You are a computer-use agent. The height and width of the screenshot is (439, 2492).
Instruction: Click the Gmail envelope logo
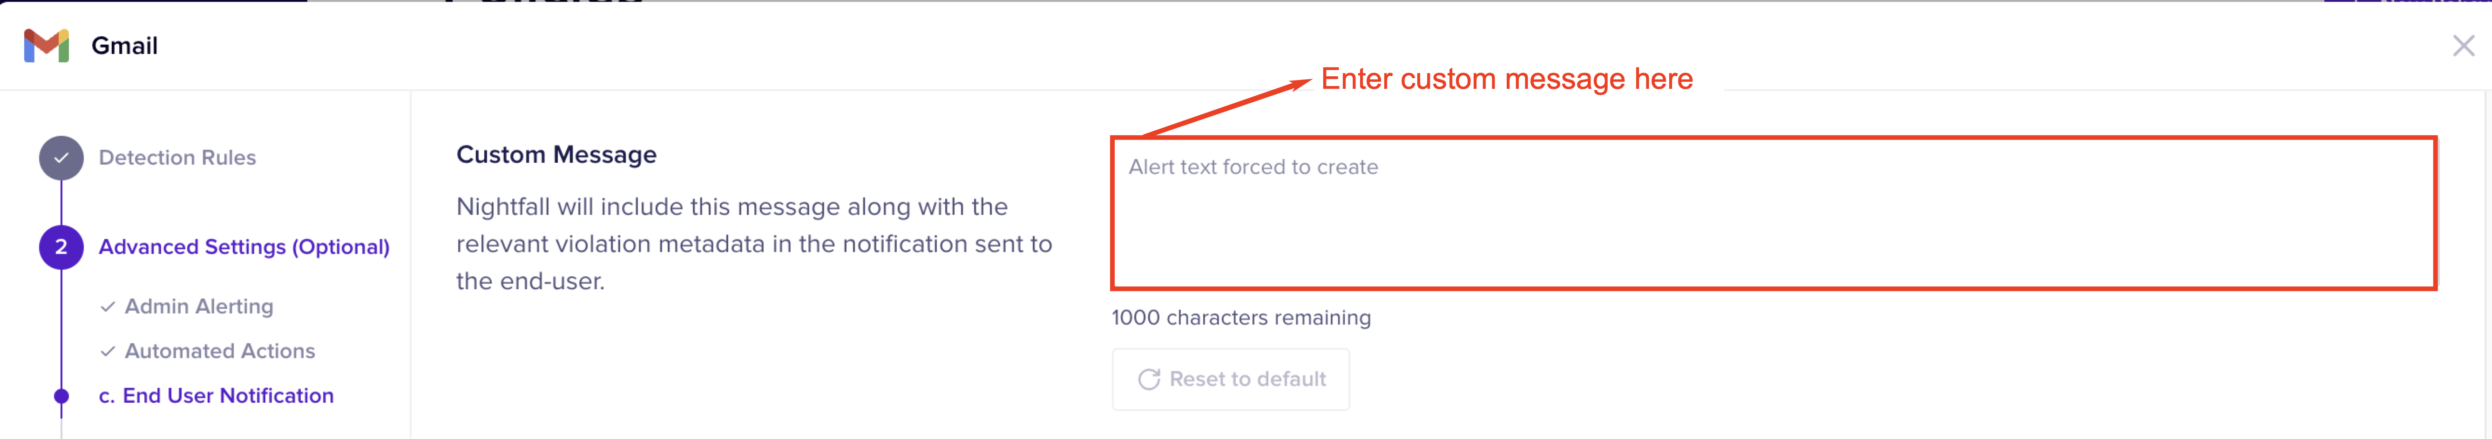[x=47, y=46]
